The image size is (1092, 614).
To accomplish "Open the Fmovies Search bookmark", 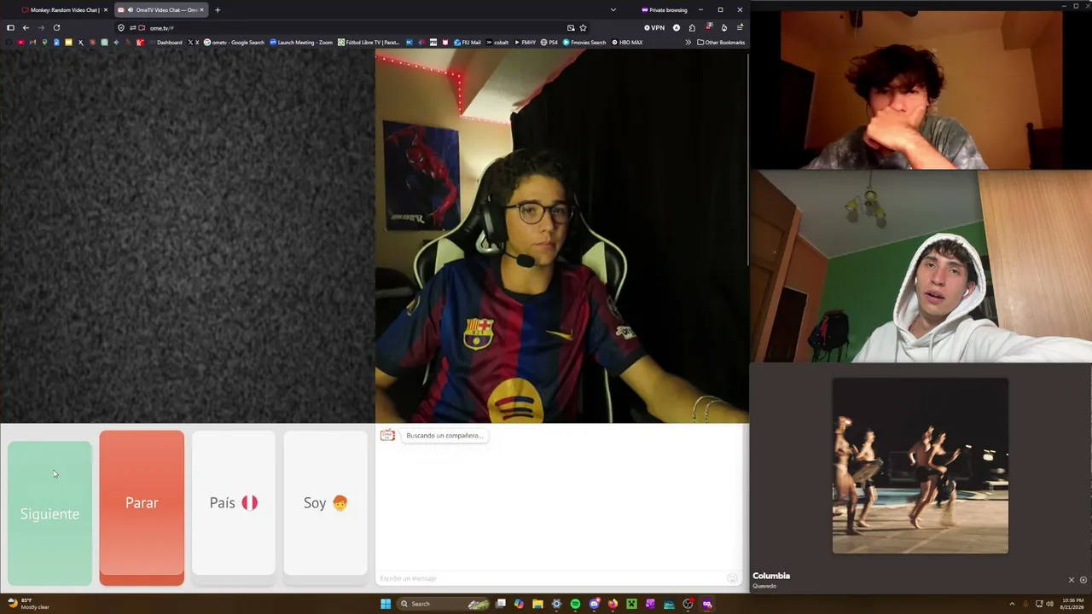I will 584,43.
